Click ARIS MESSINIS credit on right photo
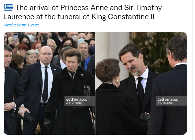The height and width of the screenshot is (140, 195). 165,103
